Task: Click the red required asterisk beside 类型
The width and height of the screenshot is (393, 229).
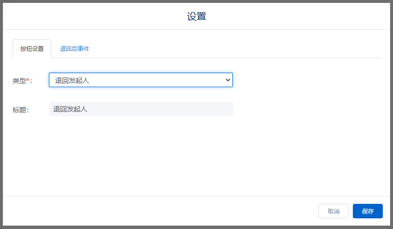Action: [x=28, y=80]
